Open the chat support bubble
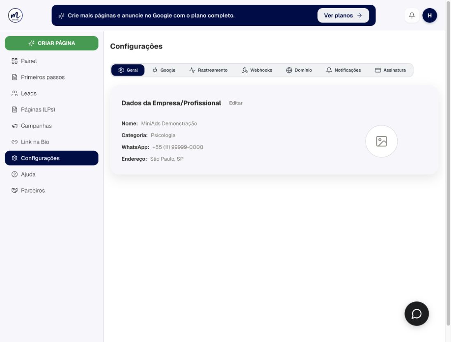This screenshot has height=342, width=451. click(417, 314)
